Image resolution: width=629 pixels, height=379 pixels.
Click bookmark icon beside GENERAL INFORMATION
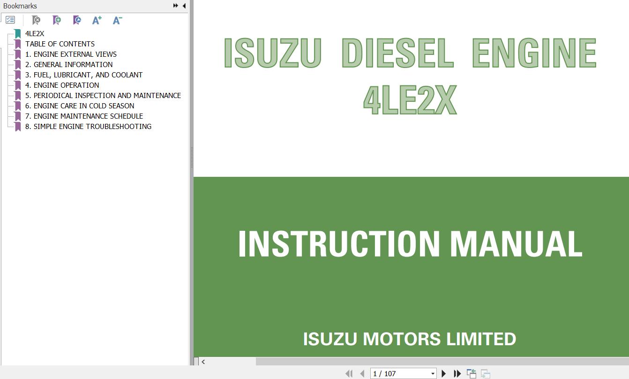[x=18, y=65]
